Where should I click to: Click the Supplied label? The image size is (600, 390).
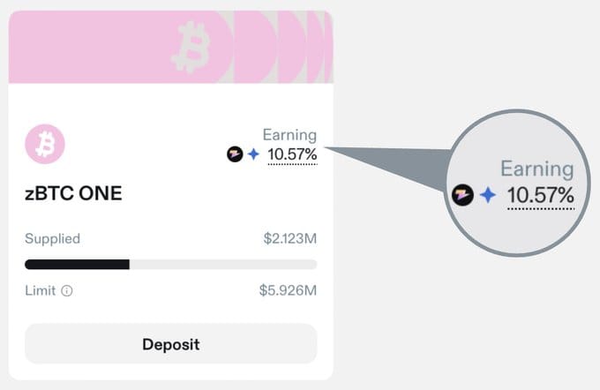tap(52, 239)
